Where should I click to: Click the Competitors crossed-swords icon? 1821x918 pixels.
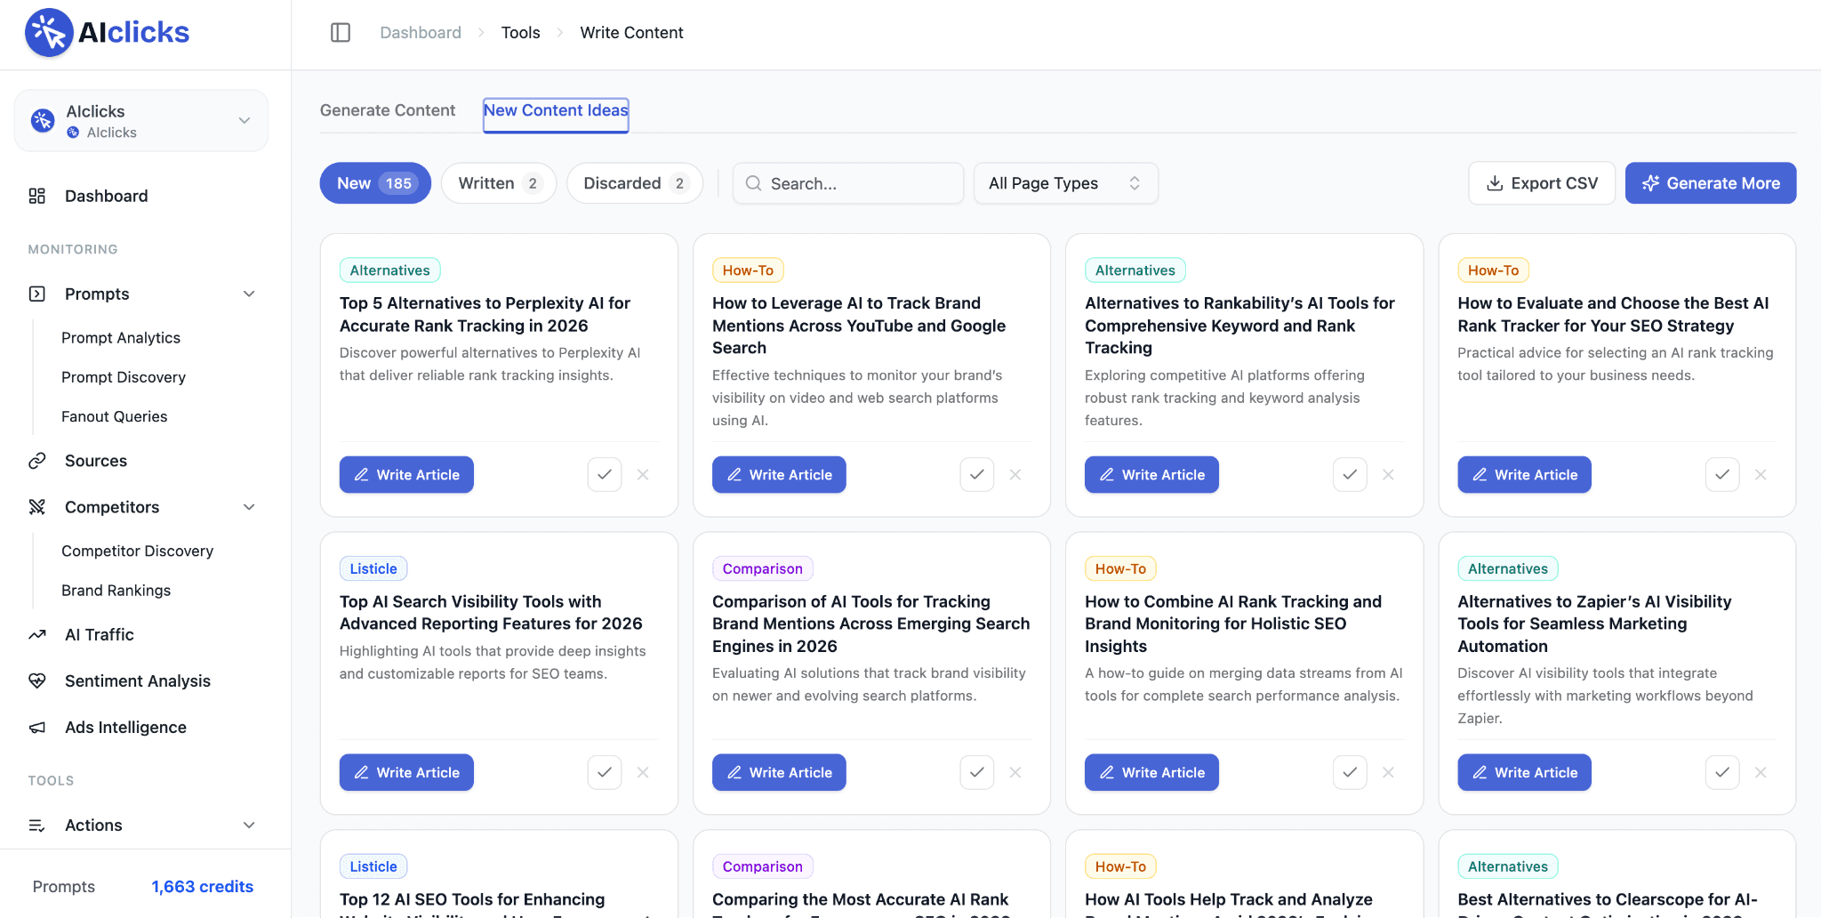coord(37,507)
